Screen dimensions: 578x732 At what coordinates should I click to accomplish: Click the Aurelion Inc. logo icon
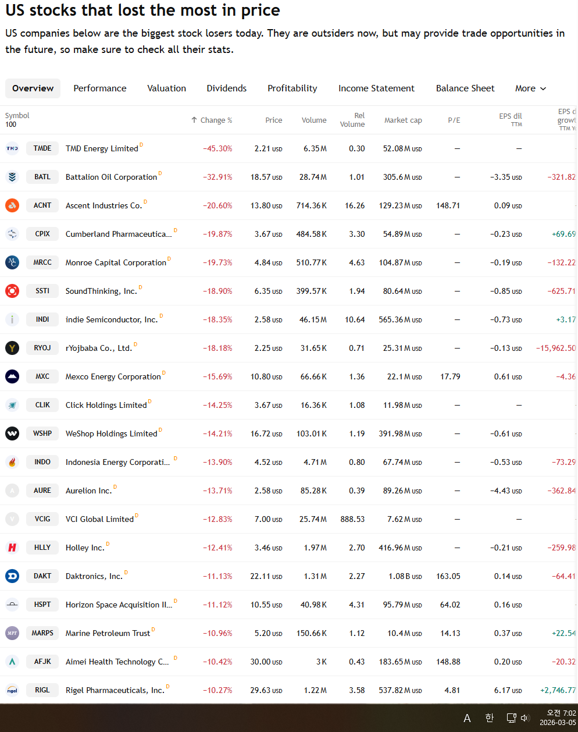12,491
